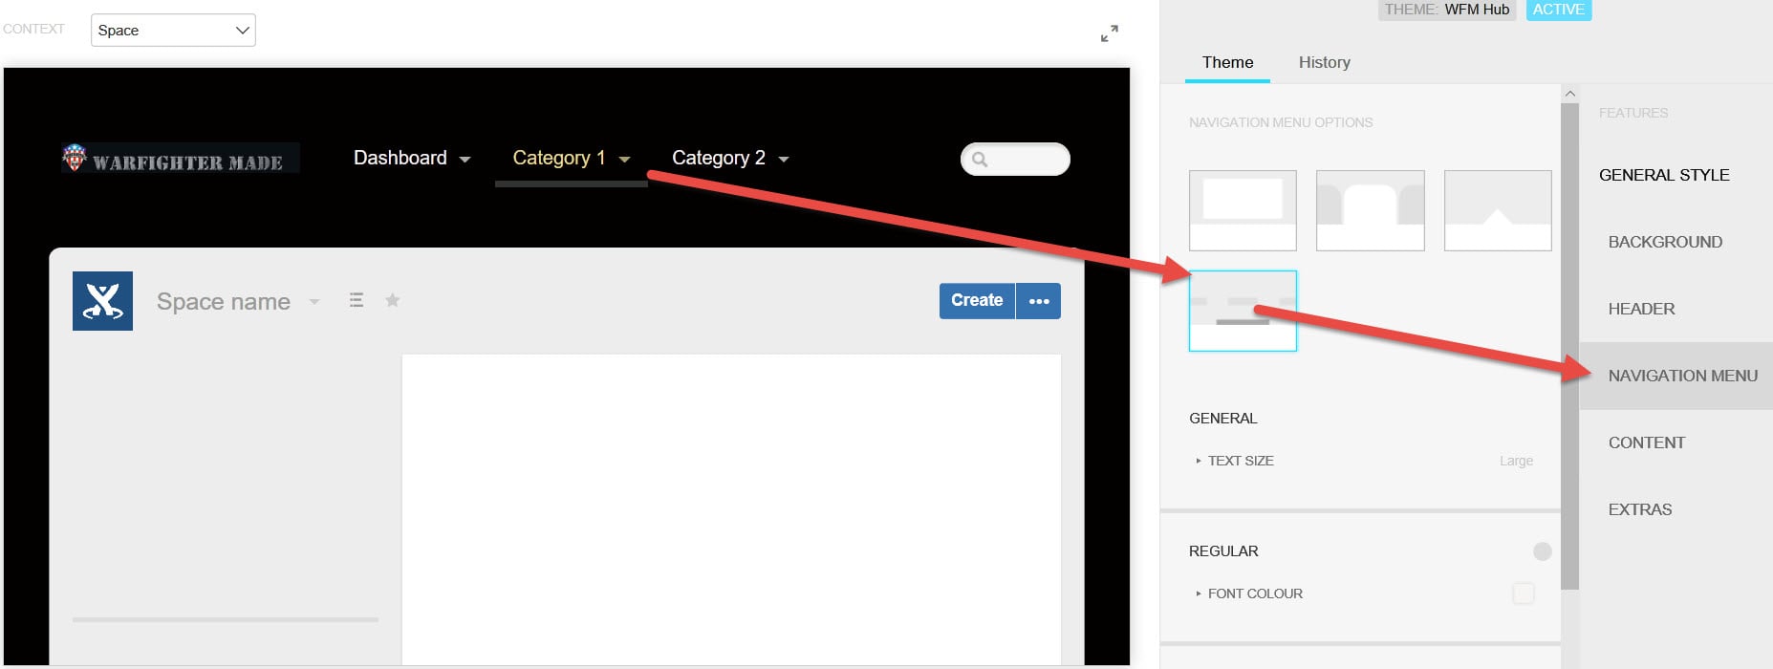Switch to the History tab

[1324, 62]
